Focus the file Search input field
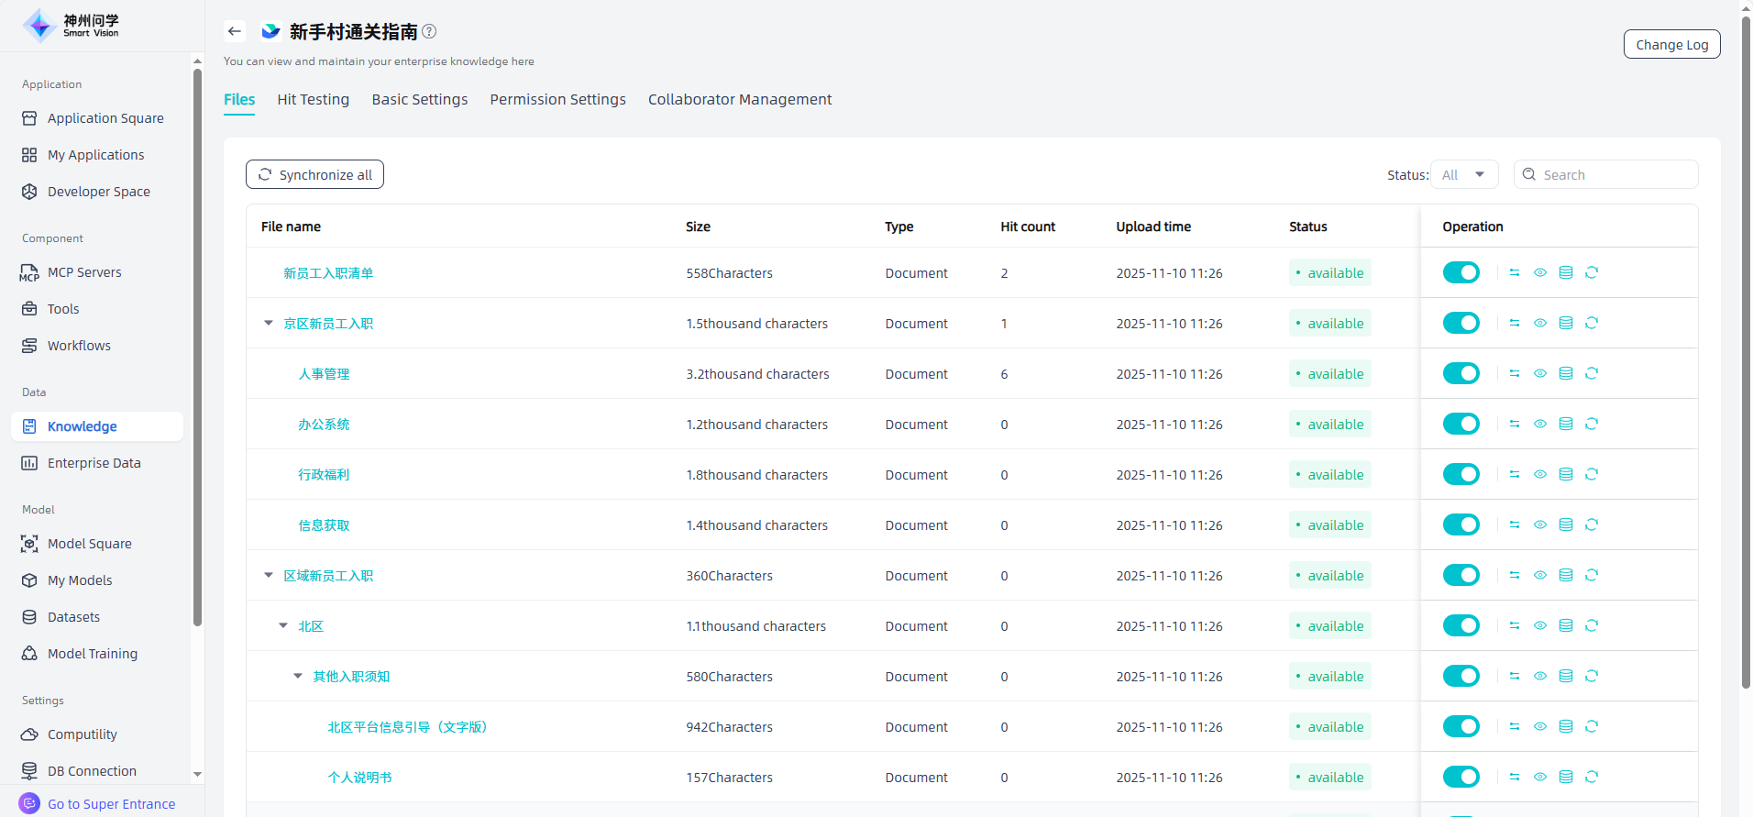This screenshot has height=817, width=1753. tap(1615, 174)
